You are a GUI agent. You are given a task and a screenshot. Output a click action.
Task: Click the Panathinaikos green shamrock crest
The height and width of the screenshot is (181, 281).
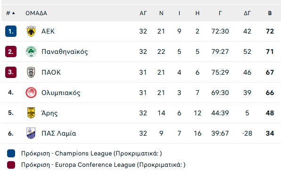pyautogui.click(x=31, y=52)
